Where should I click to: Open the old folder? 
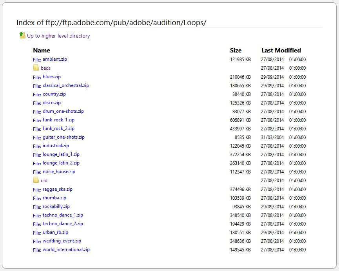click(44, 181)
